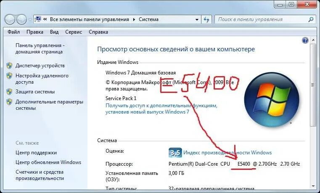Expand breadcrumb arrow before Система

(134, 20)
